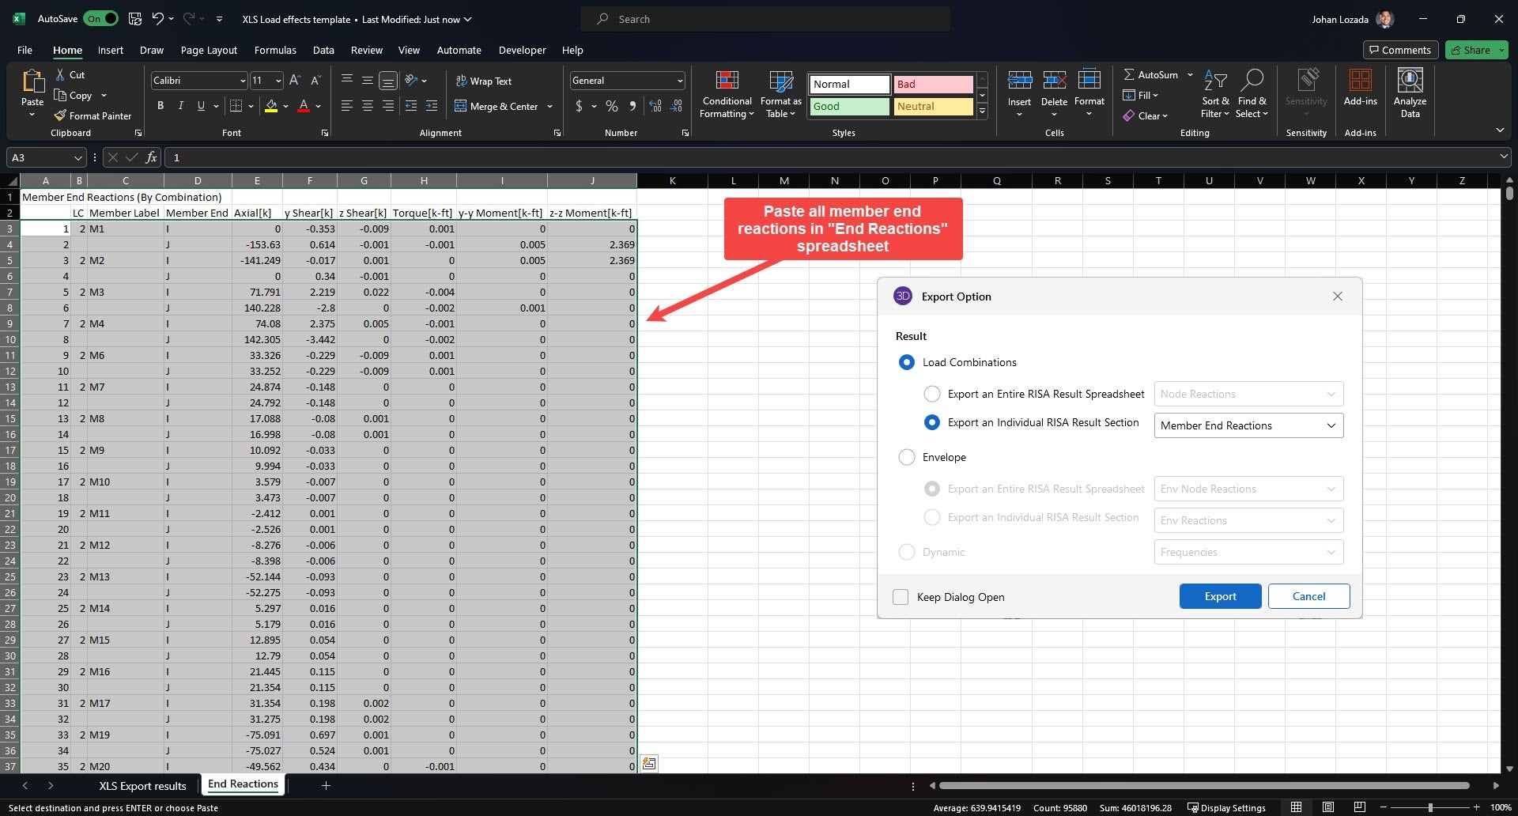This screenshot has height=816, width=1518.
Task: Click the Export button
Action: 1220,596
